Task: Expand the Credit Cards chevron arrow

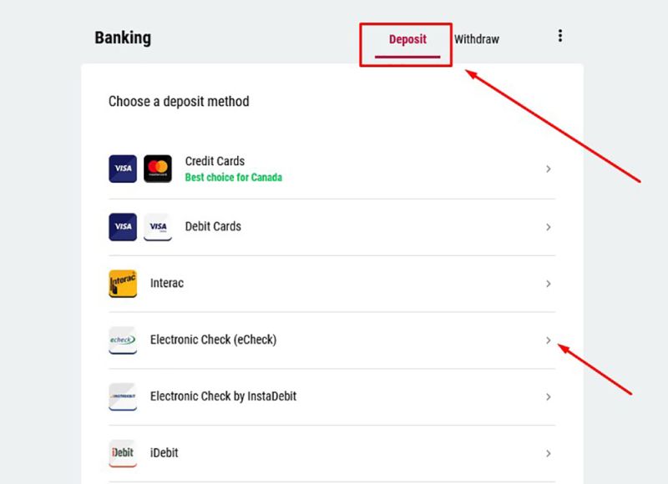Action: click(x=549, y=169)
